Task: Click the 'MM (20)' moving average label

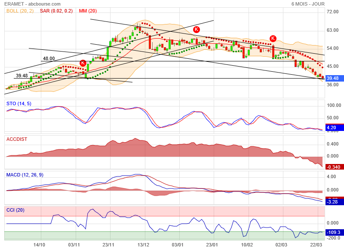Action: click(88, 11)
